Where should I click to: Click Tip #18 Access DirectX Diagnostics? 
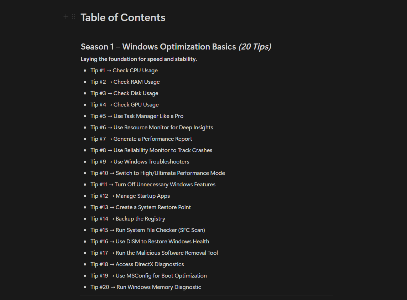tap(137, 265)
